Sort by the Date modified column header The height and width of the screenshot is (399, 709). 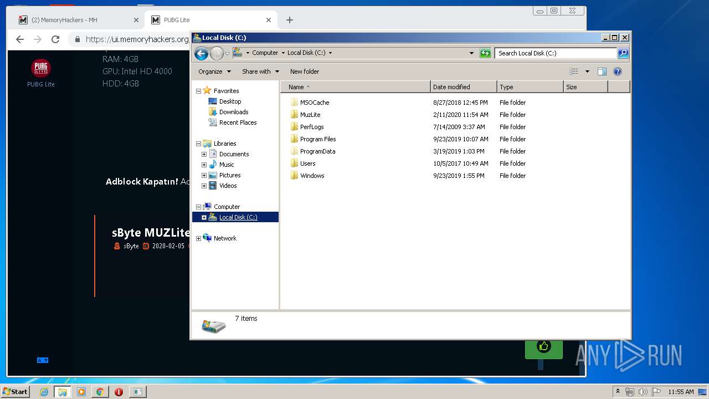[464, 87]
